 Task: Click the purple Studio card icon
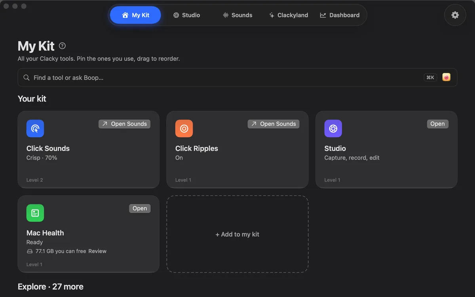333,128
